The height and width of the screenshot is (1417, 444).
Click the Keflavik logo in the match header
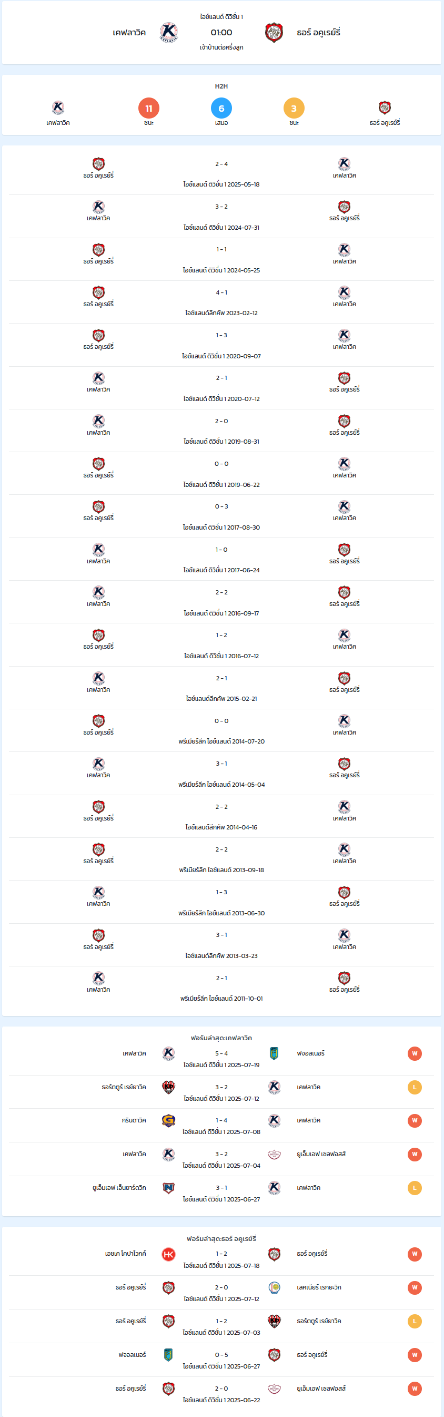point(168,33)
